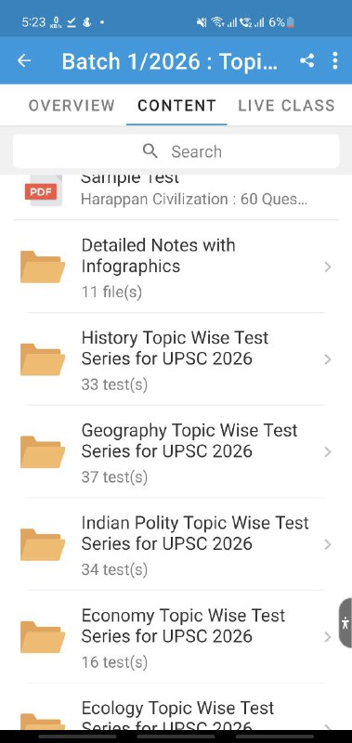
Task: Tap the share icon in header
Action: coord(307,60)
